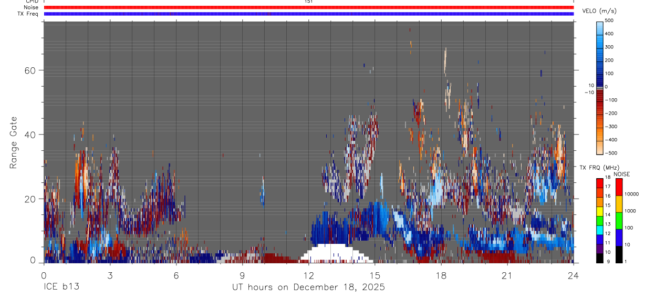Click the '6' hour tick label on the time axis
The height and width of the screenshot is (298, 645).
176,275
